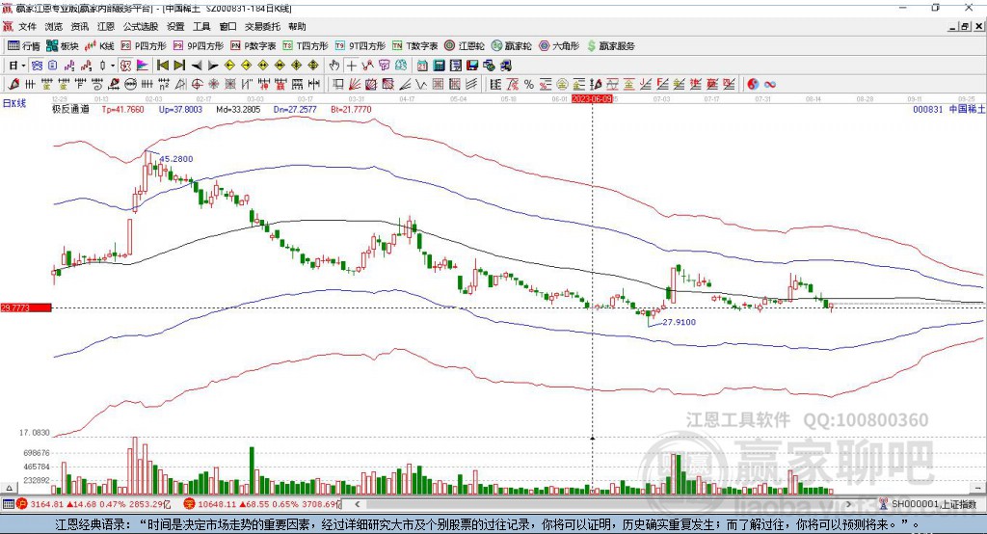The height and width of the screenshot is (534, 987).
Task: Open the 9P四方形 tool
Action: (199, 46)
